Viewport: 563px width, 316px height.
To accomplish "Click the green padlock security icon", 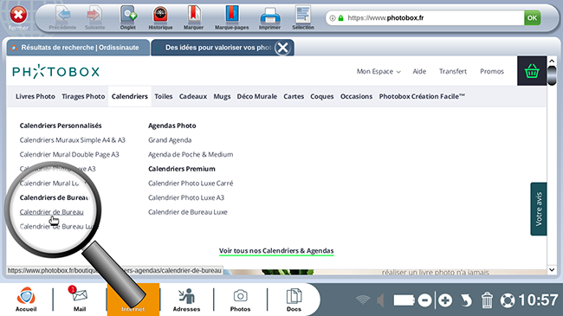I will pyautogui.click(x=340, y=18).
